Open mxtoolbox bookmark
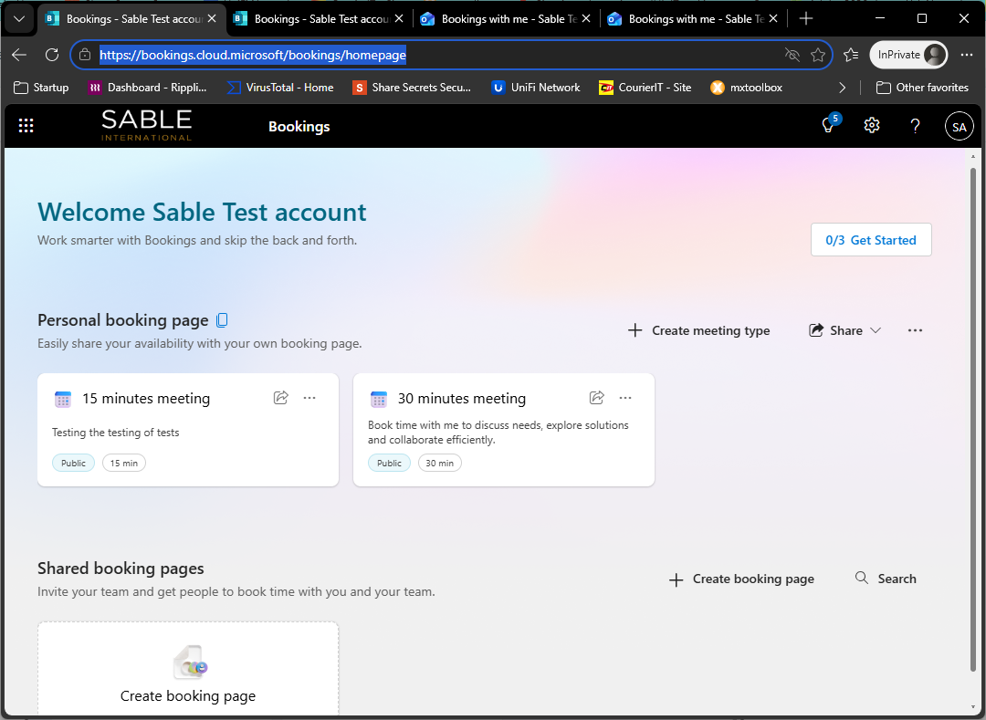The image size is (986, 720). [747, 88]
